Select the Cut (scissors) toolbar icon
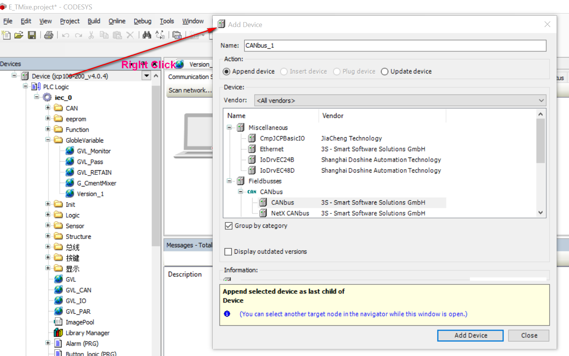 pyautogui.click(x=91, y=35)
